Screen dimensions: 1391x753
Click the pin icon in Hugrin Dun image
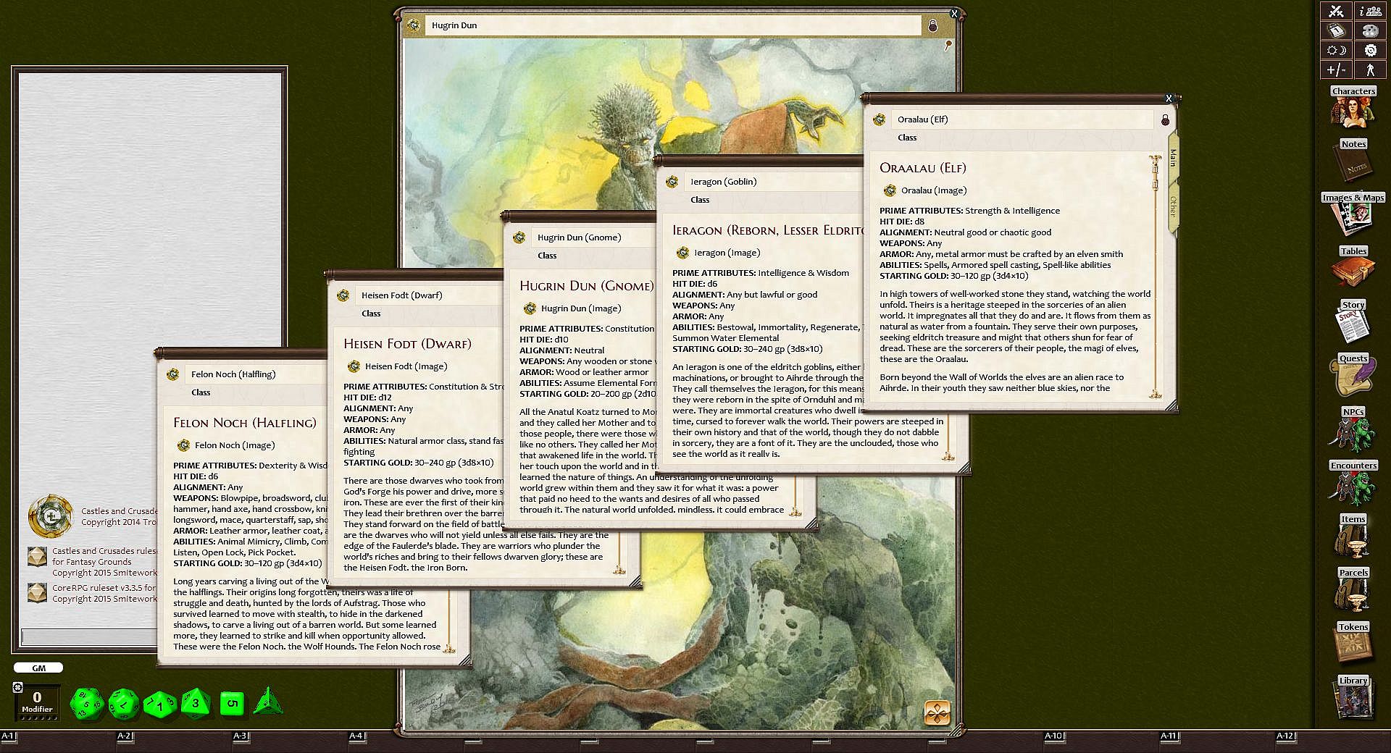(x=948, y=46)
